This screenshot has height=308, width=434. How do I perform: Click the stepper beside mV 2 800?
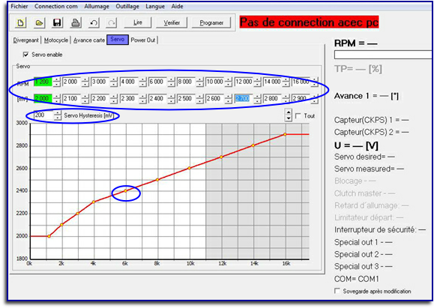tap(286, 98)
